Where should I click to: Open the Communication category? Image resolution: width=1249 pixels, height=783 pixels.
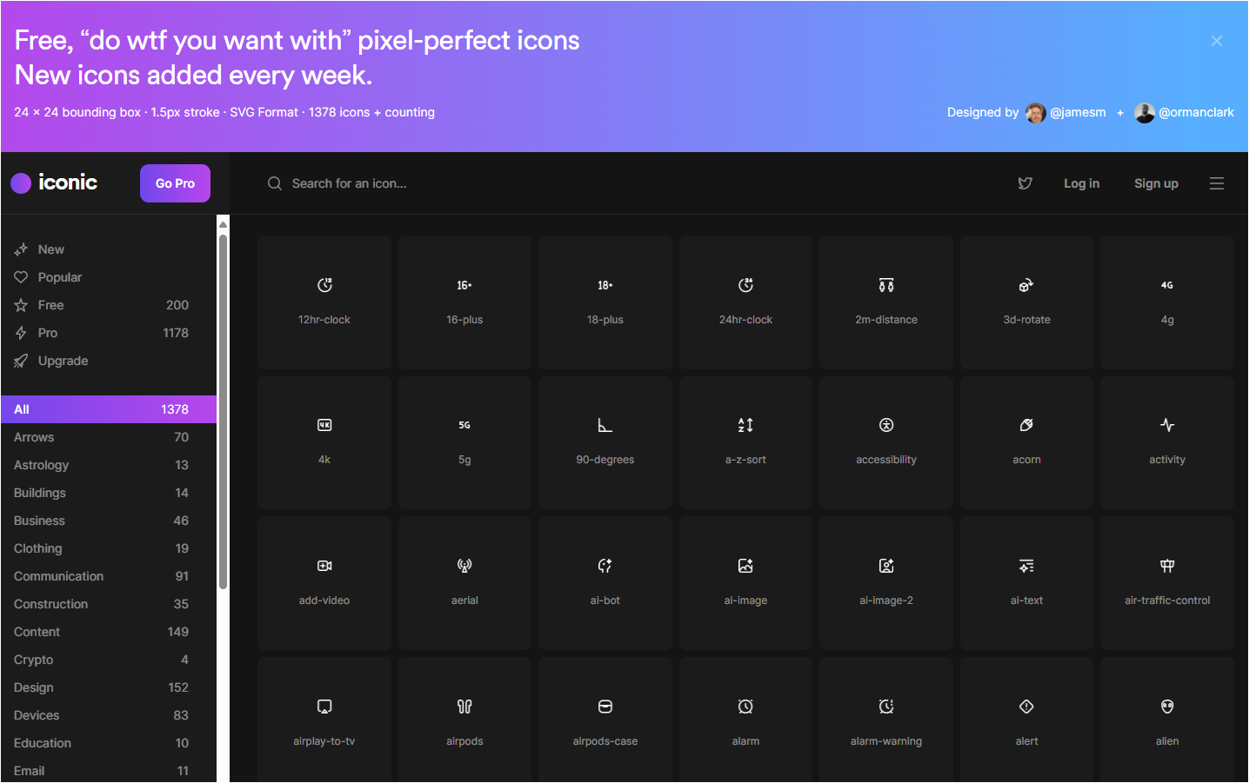(58, 576)
